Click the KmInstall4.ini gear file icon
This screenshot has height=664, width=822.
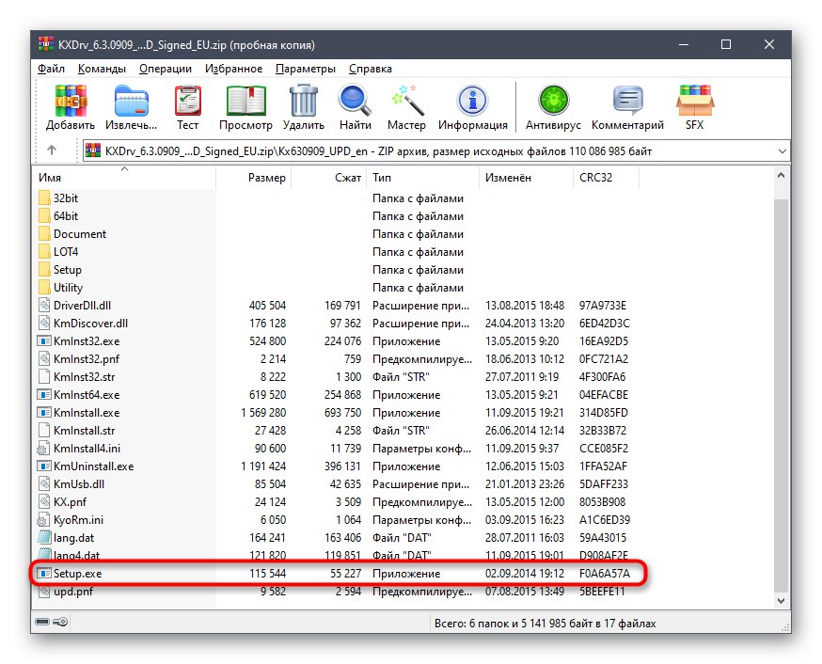pos(43,449)
